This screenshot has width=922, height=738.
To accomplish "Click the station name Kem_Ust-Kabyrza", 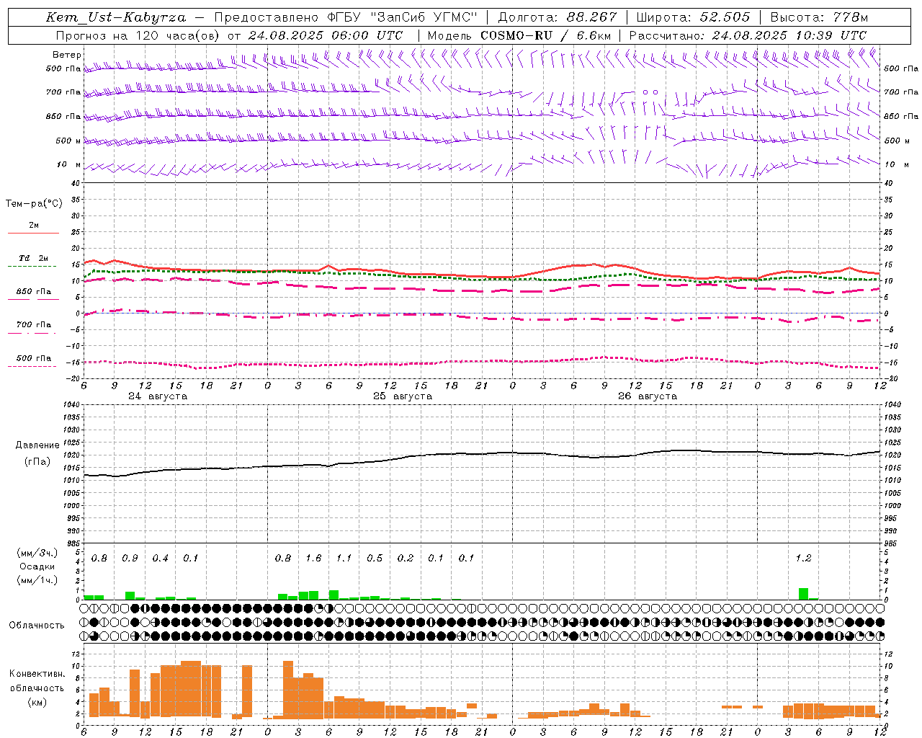I will pyautogui.click(x=116, y=17).
